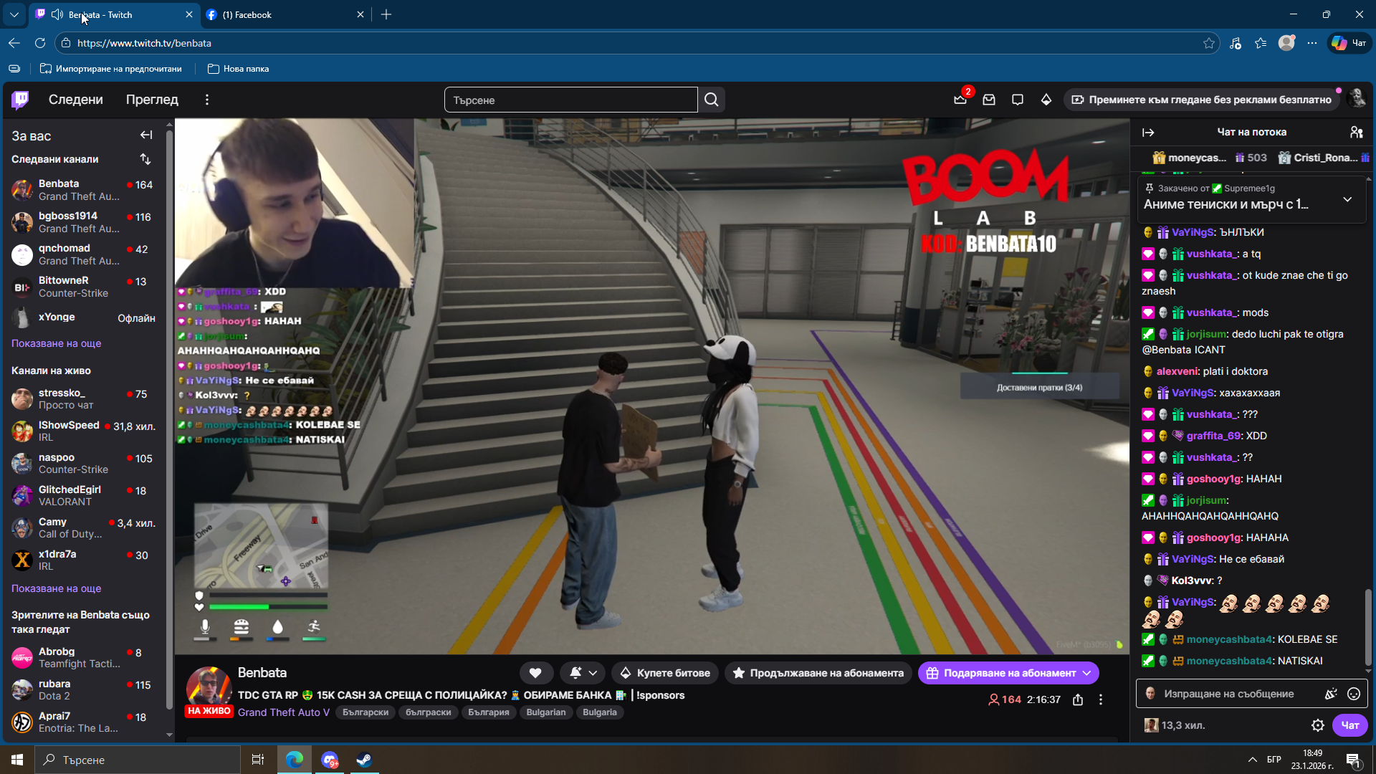Open whispers chat bubble icon
This screenshot has height=774, width=1376.
click(x=1018, y=100)
